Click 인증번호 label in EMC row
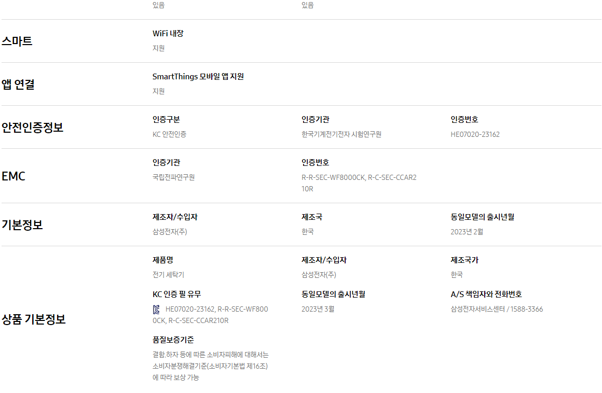 pos(316,162)
